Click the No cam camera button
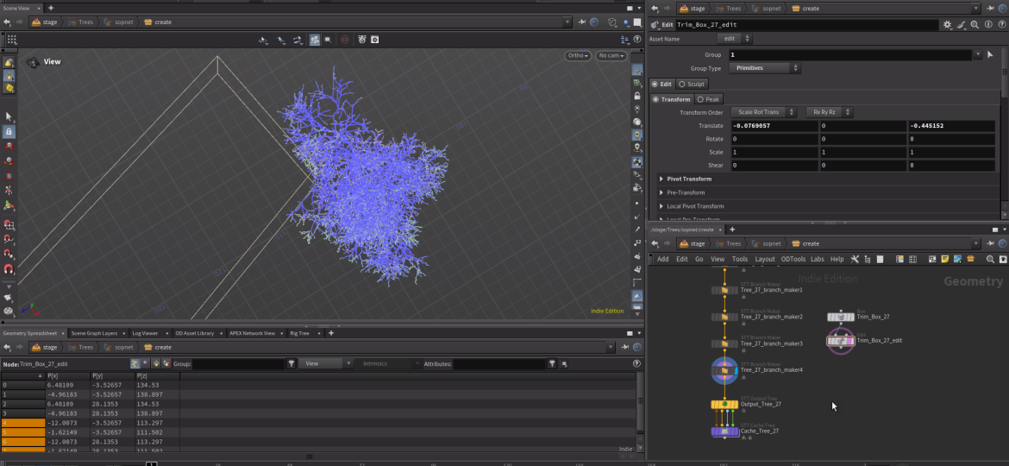Image resolution: width=1009 pixels, height=466 pixels. pos(611,56)
